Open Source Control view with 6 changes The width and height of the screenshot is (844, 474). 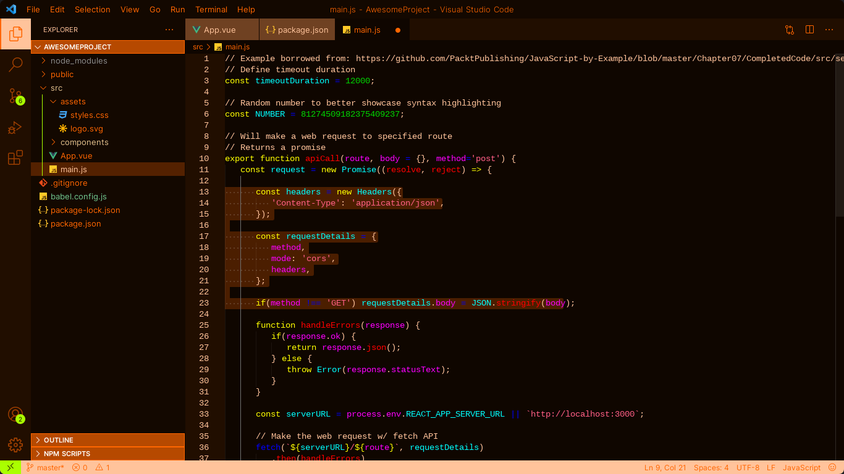point(15,96)
